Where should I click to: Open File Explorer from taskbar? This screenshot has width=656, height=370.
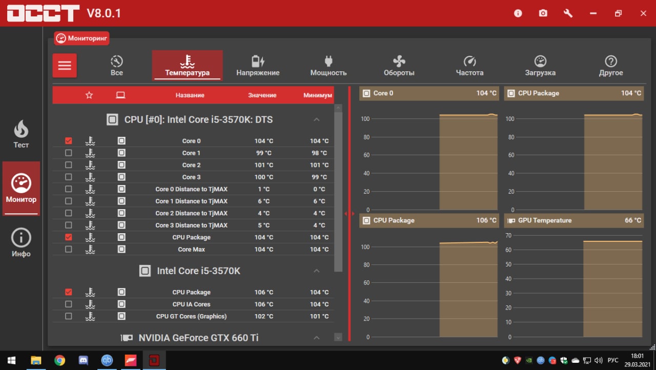36,360
